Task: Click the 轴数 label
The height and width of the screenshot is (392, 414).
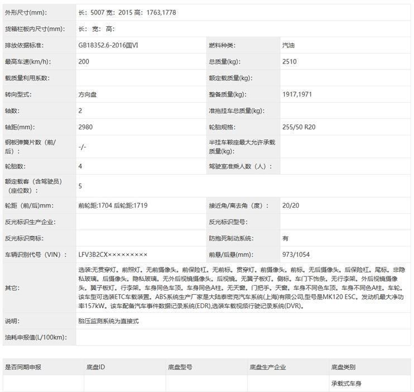Action: (x=12, y=111)
